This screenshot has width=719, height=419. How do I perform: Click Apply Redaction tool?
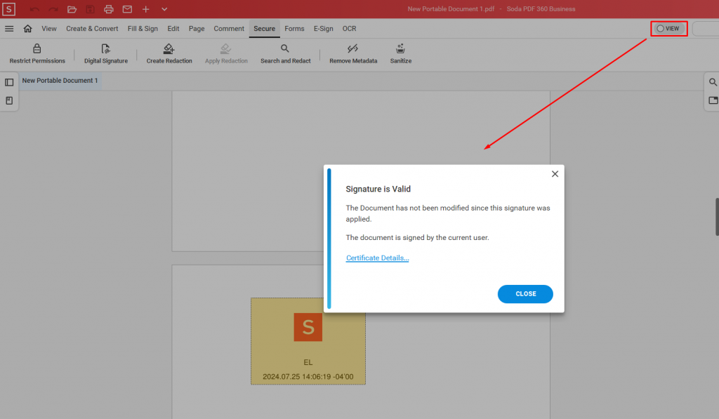[x=226, y=53]
